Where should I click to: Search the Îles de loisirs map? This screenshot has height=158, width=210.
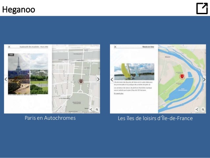pos(203,110)
